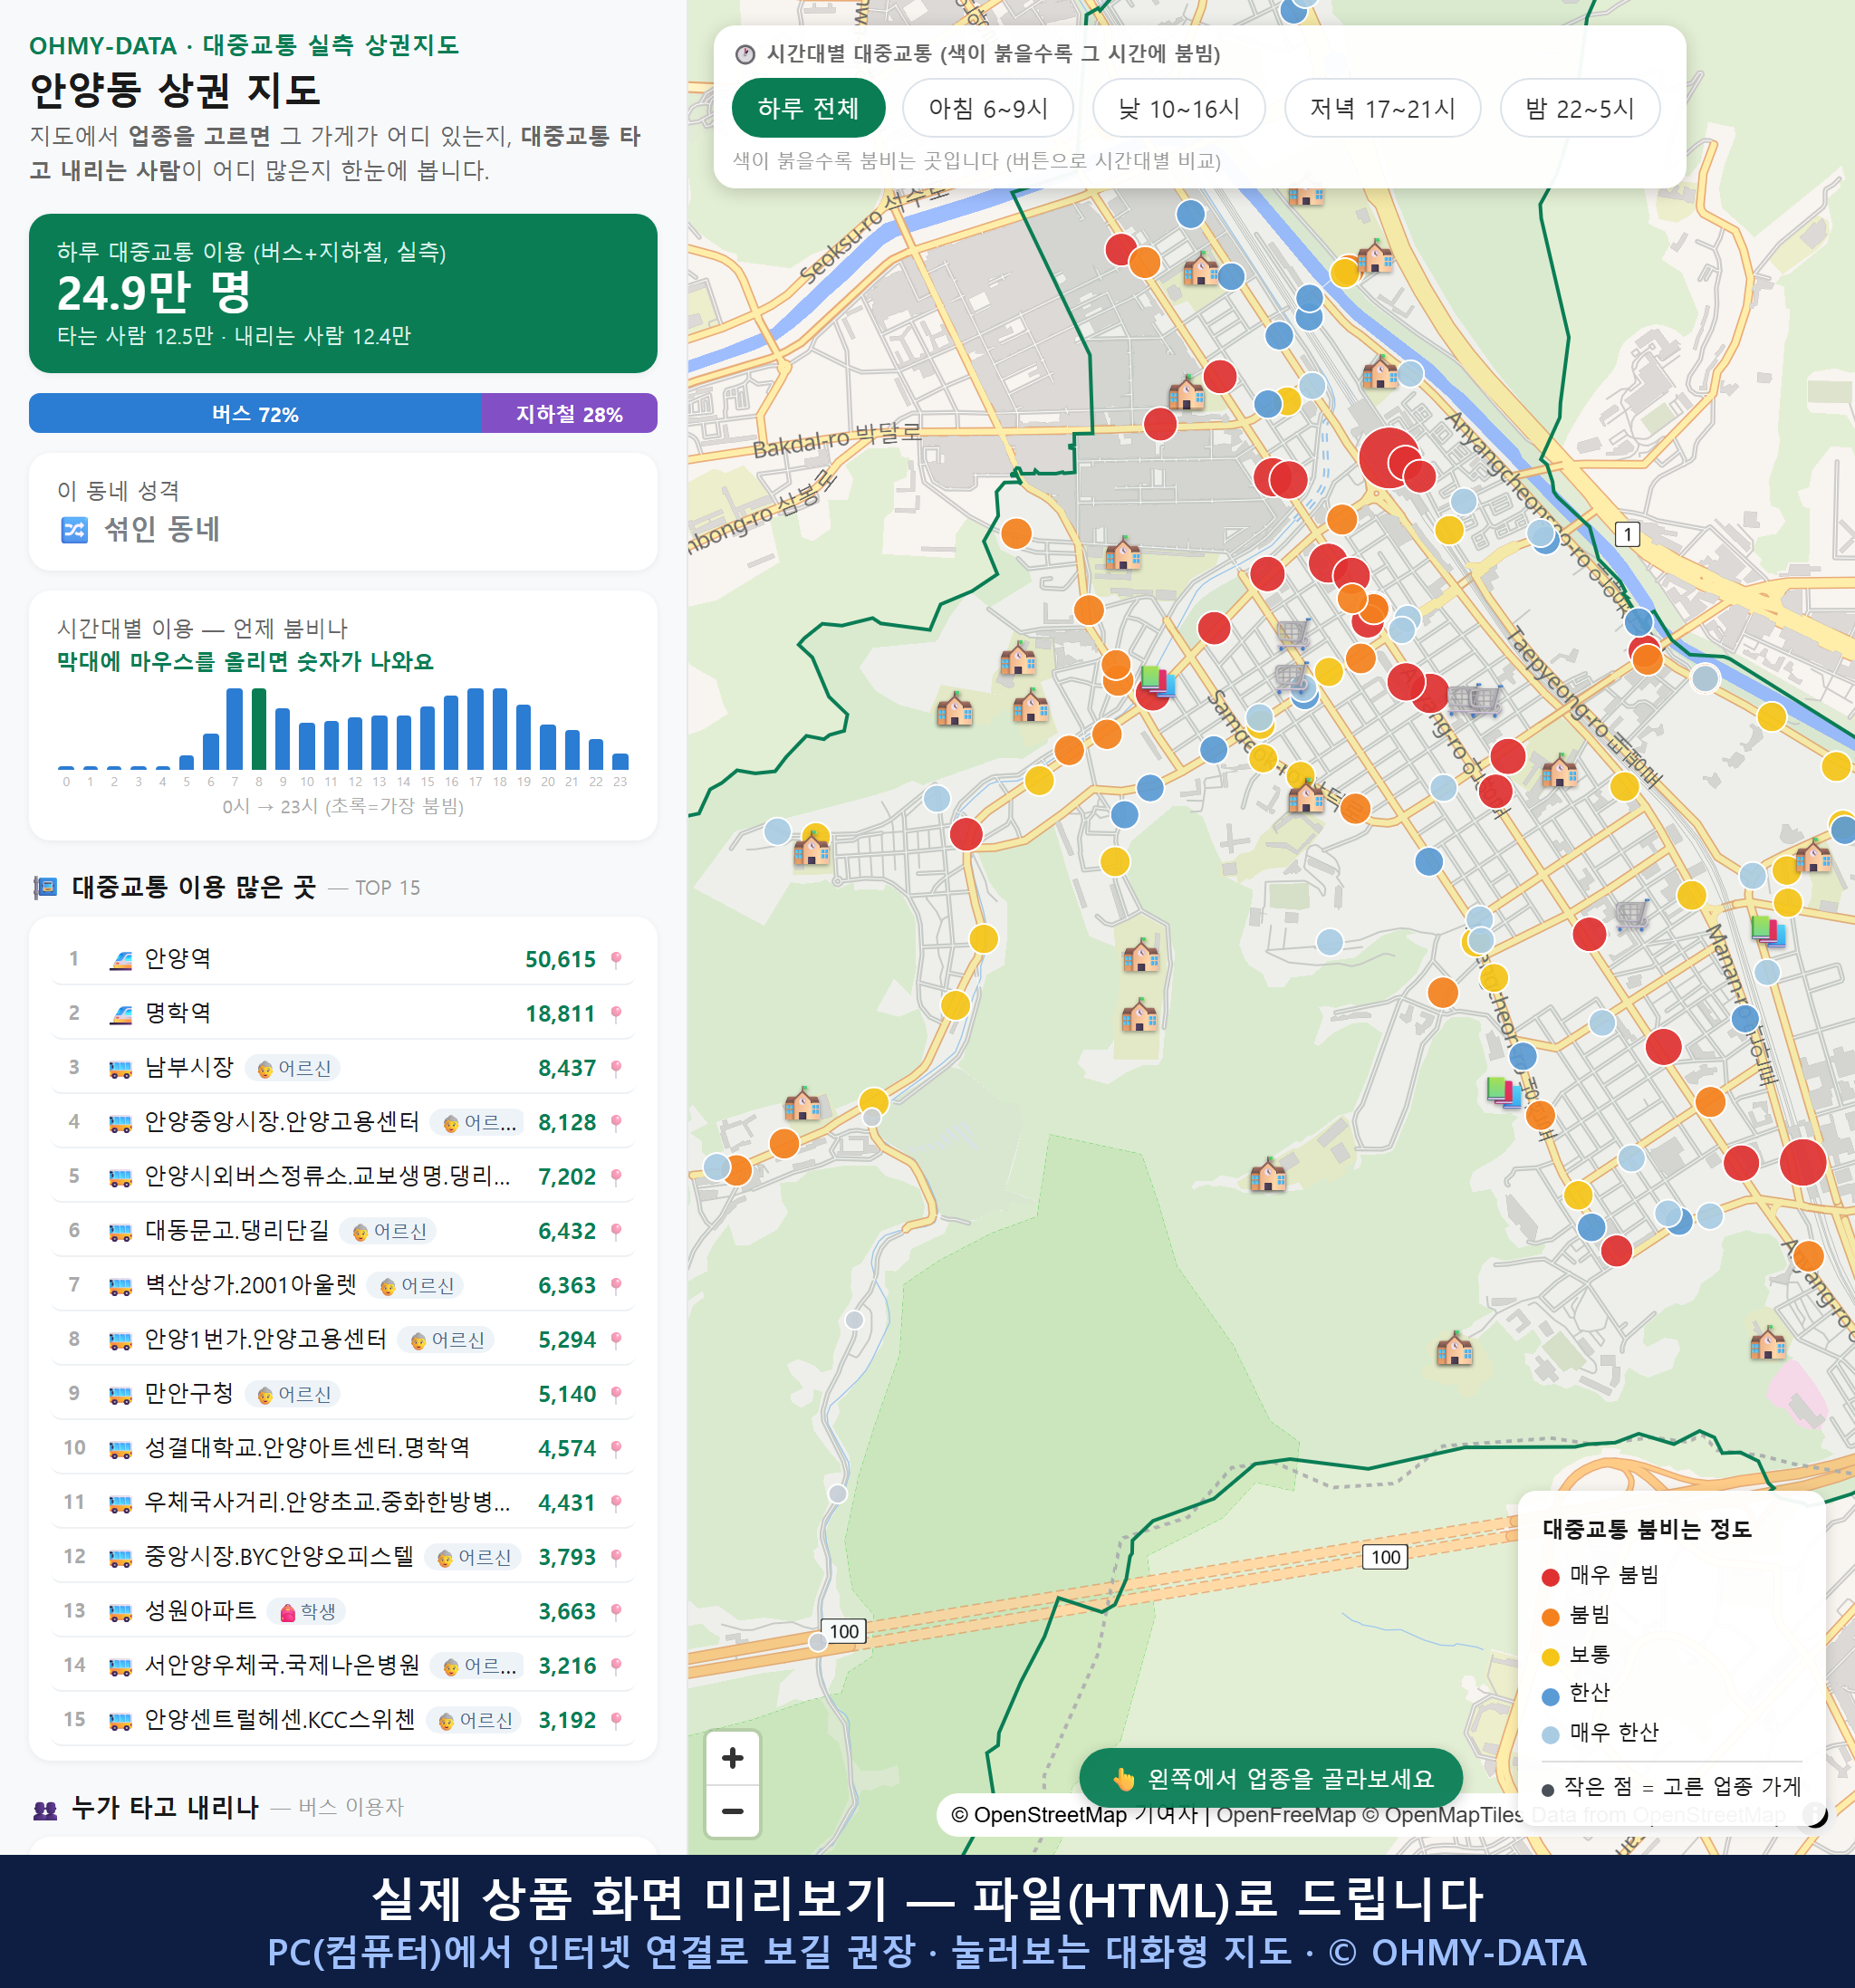Screen dimensions: 1855x1988
Task: Select the 우체국사거리.안양초교 row
Action: (x=343, y=1502)
